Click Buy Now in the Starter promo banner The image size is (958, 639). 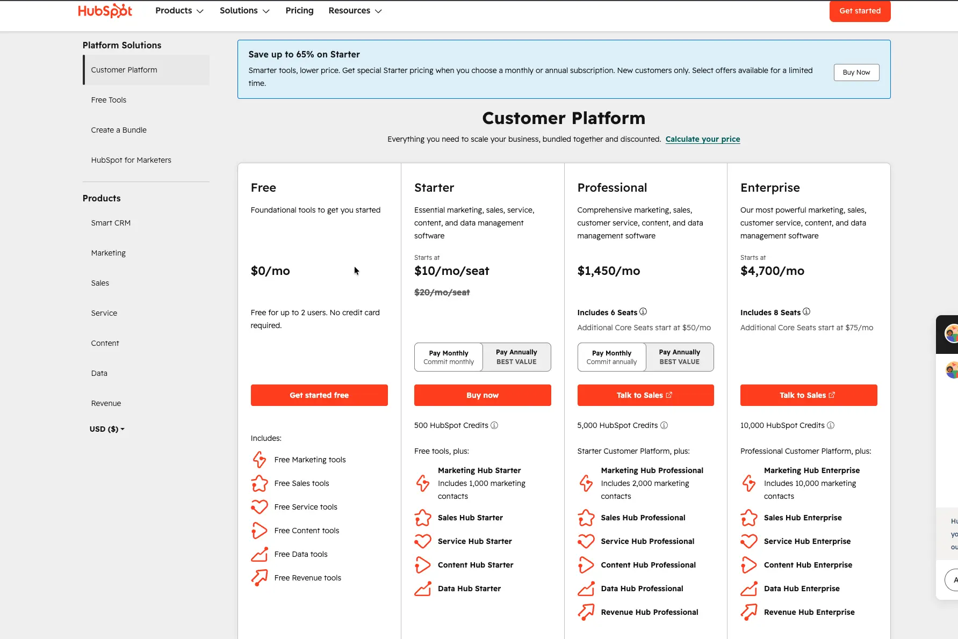[x=856, y=72]
